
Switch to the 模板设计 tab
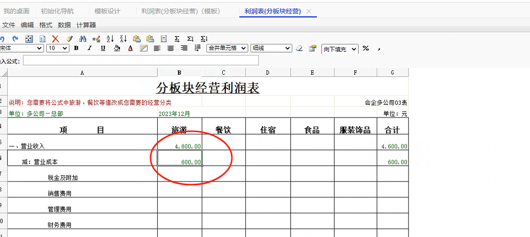pyautogui.click(x=107, y=11)
